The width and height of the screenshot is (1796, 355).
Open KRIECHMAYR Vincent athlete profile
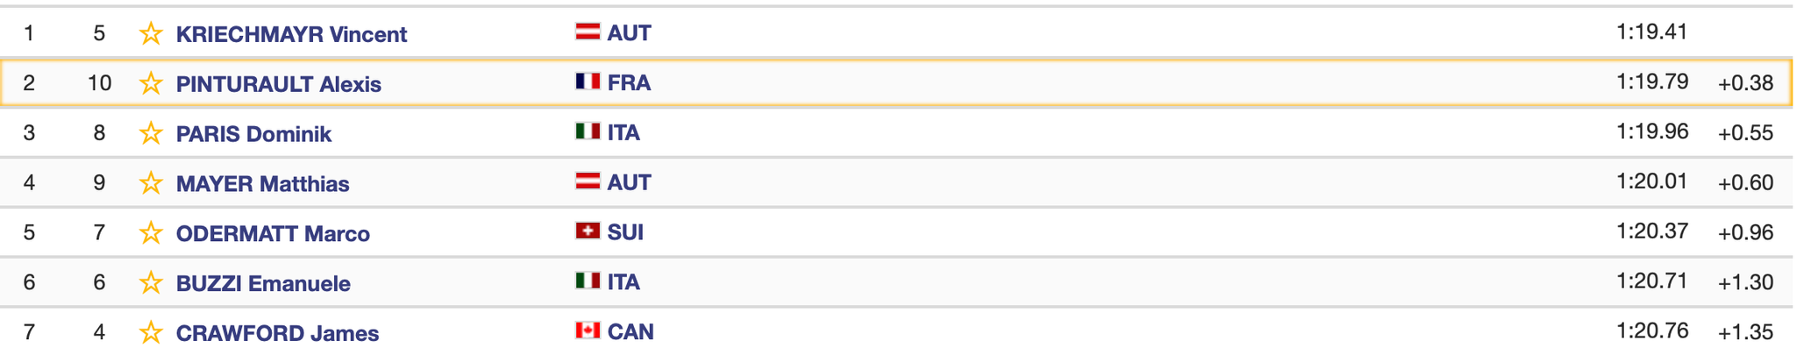(x=291, y=34)
